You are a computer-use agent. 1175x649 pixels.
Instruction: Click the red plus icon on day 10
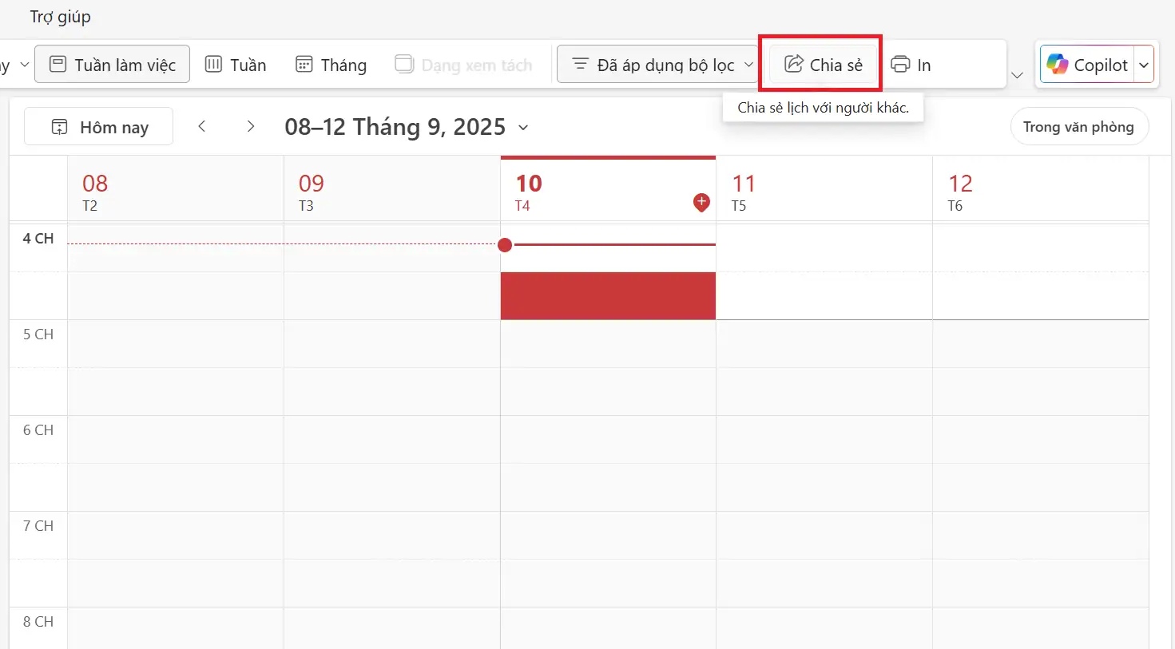[x=701, y=203]
